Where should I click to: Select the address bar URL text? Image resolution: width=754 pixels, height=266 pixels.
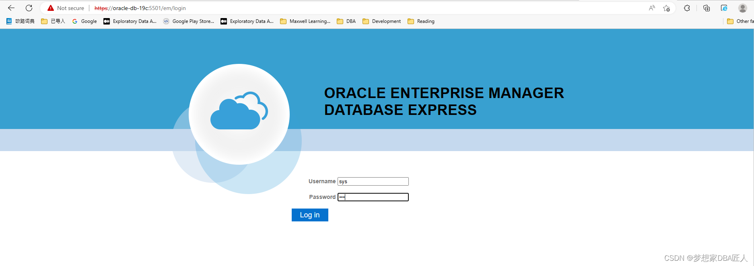click(x=140, y=8)
